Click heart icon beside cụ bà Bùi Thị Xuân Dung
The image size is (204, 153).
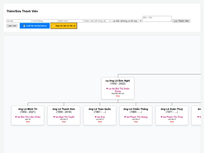pos(107,89)
